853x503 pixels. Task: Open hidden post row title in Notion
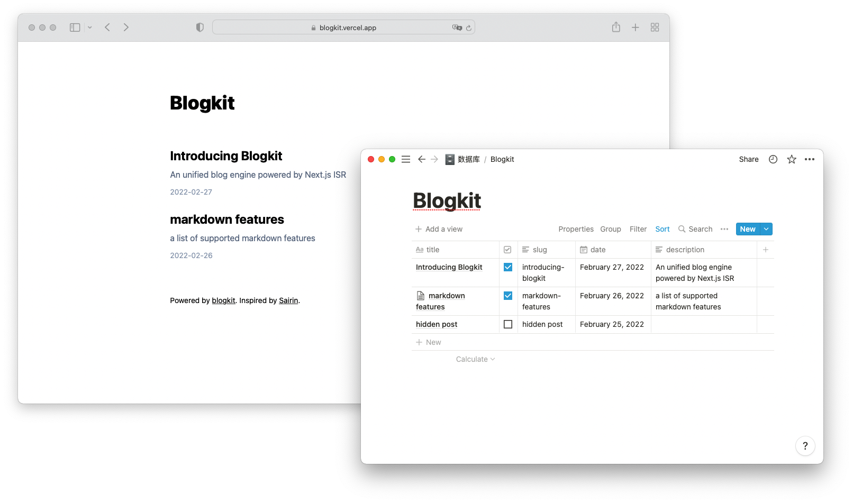437,324
